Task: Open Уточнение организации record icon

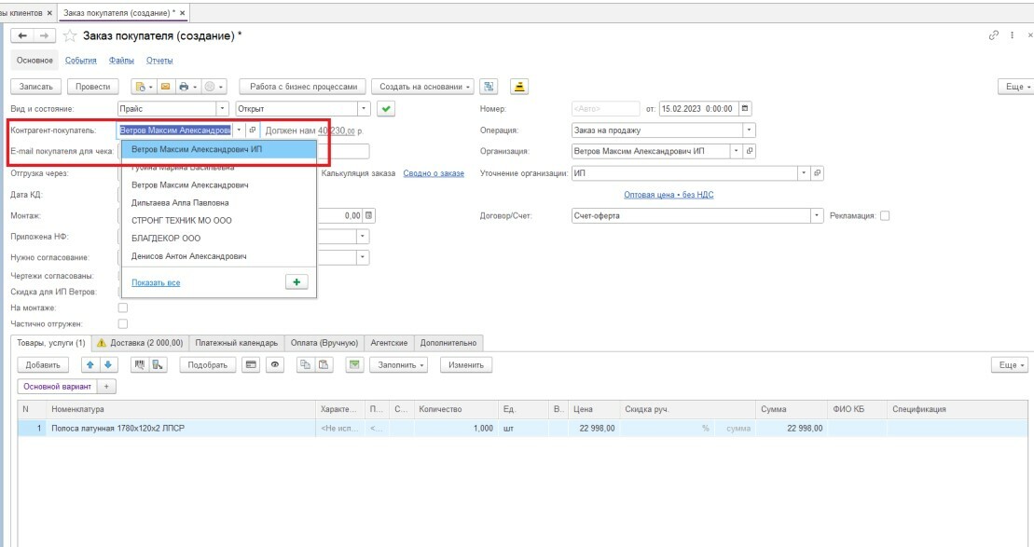Action: click(818, 173)
